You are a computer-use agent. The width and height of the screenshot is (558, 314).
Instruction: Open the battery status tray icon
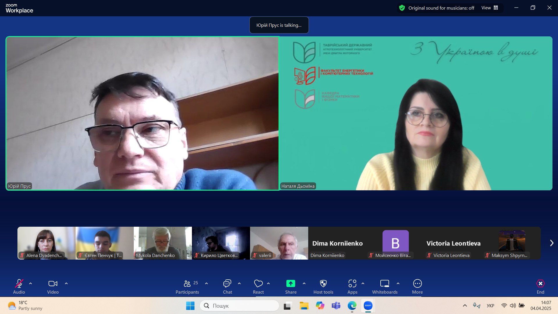point(522,306)
